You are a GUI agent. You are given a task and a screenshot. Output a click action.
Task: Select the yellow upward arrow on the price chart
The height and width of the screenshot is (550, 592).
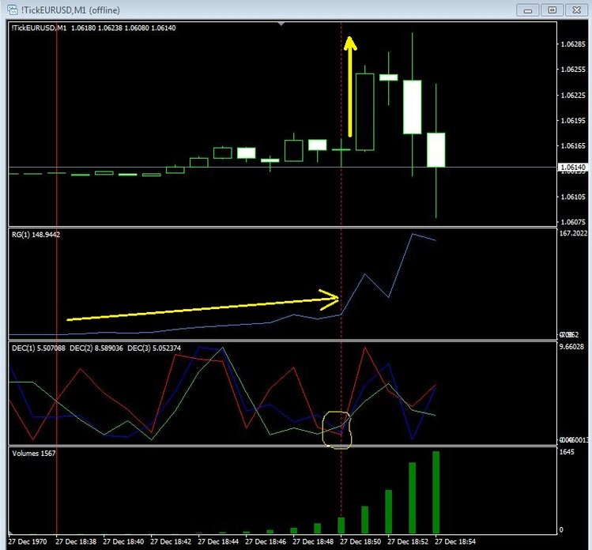pos(349,87)
